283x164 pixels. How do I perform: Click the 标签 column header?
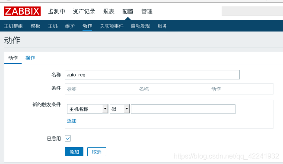point(72,89)
